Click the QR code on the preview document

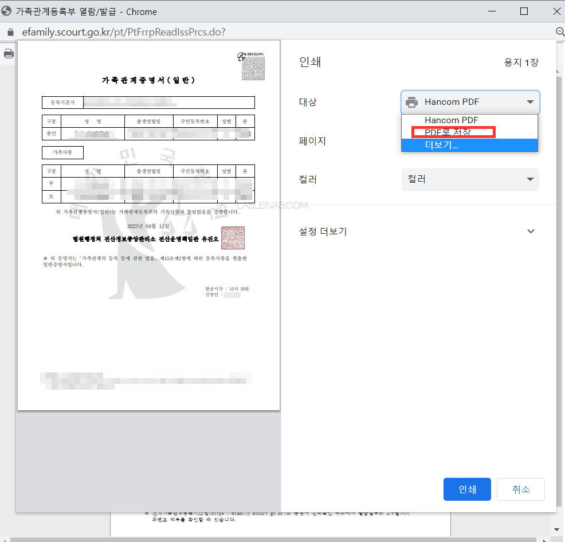coord(253,68)
